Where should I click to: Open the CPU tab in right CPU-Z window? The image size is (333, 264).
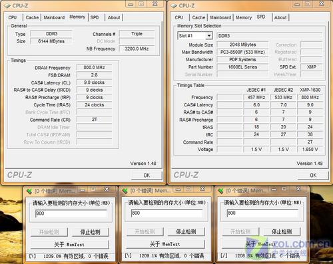[179, 17]
